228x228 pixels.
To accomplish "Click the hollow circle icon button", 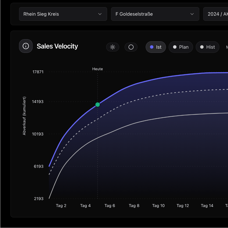I will (x=131, y=47).
